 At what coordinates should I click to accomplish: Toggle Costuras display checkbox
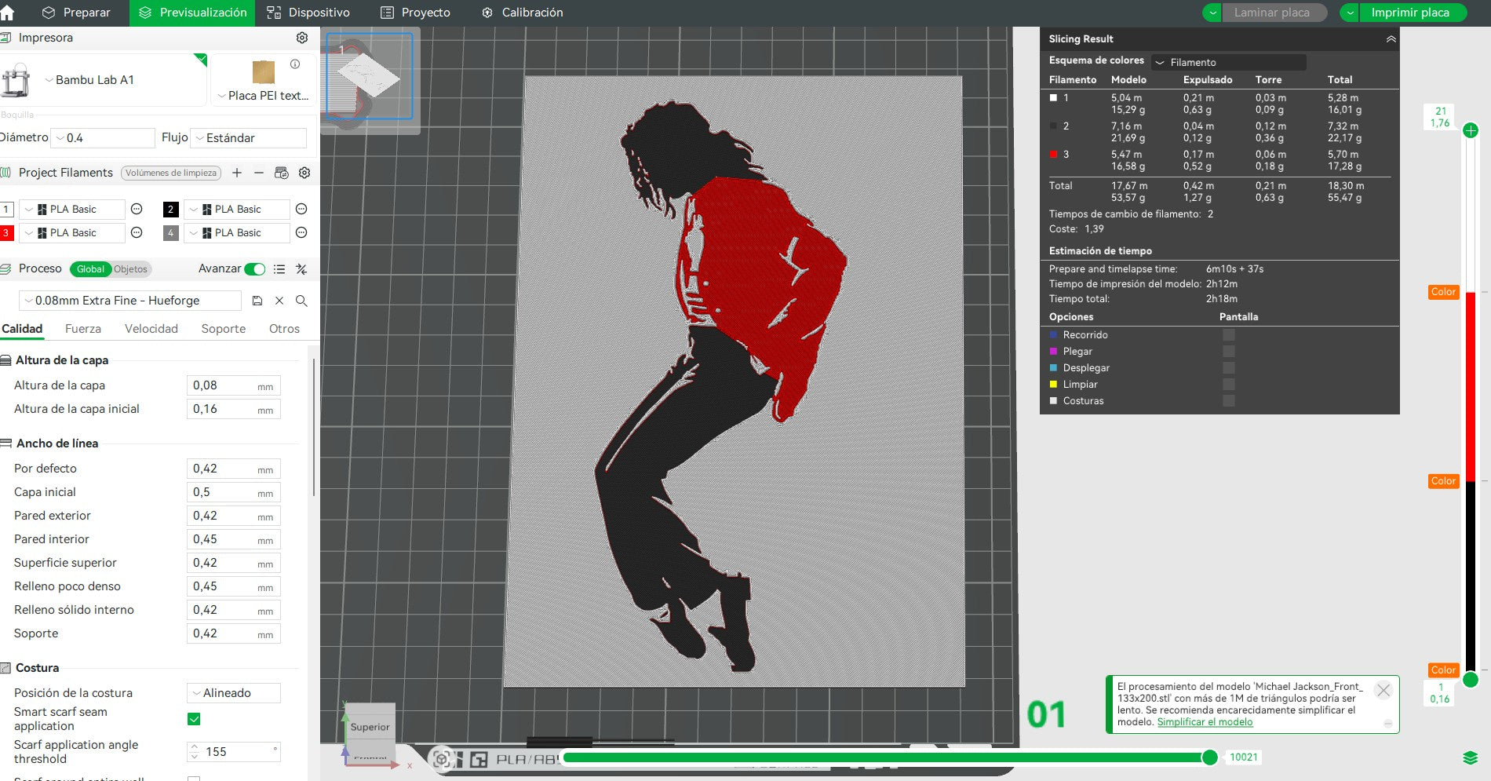tap(1229, 401)
